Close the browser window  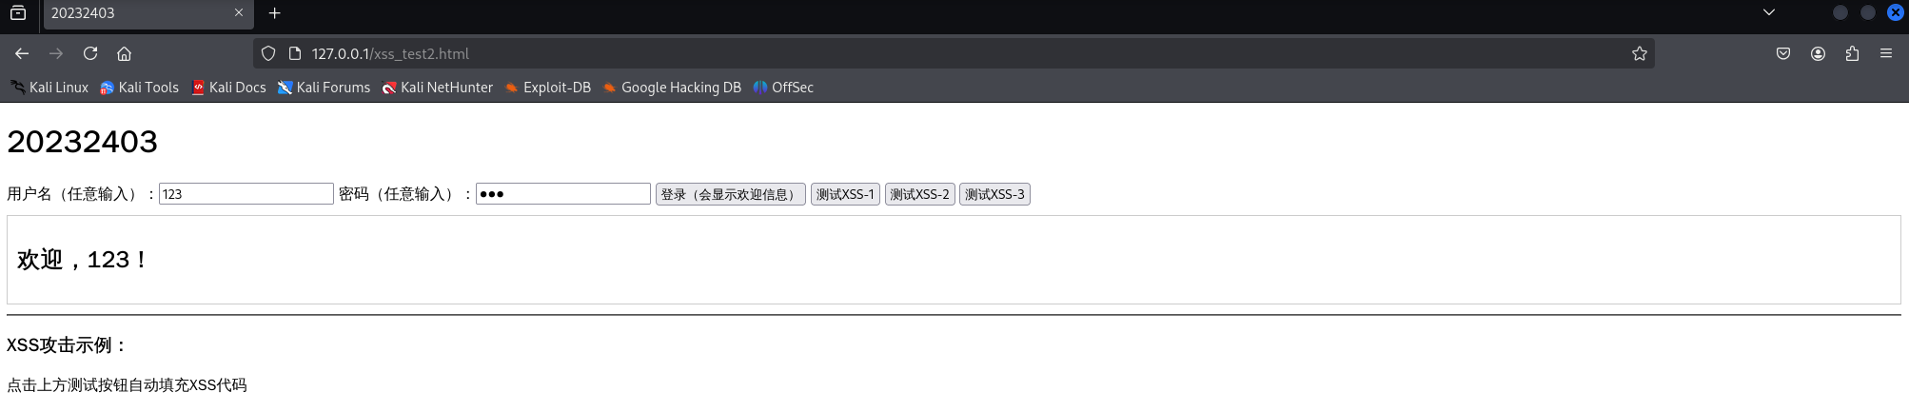(x=1896, y=12)
